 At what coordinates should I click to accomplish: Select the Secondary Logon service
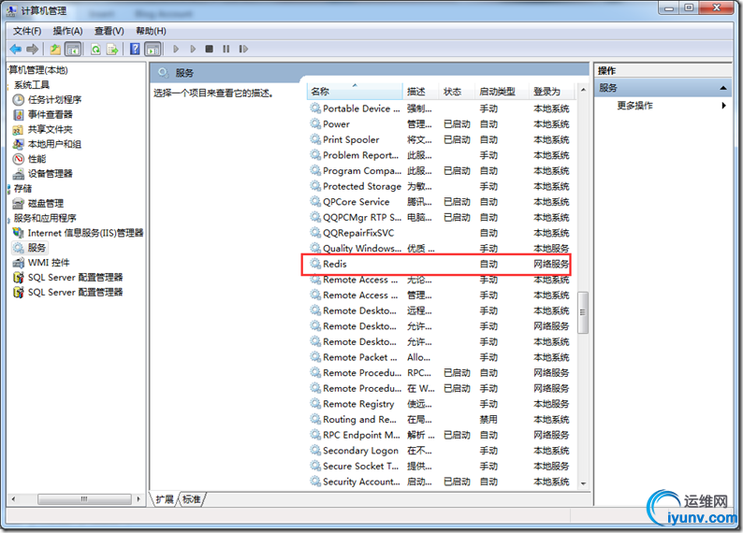pos(439,451)
